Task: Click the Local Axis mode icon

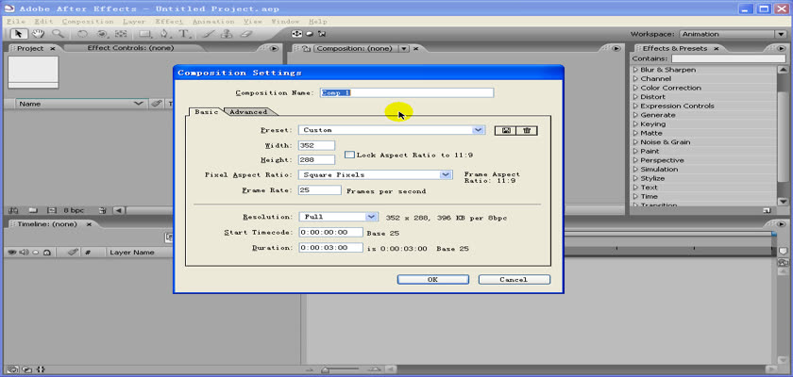Action: 296,34
